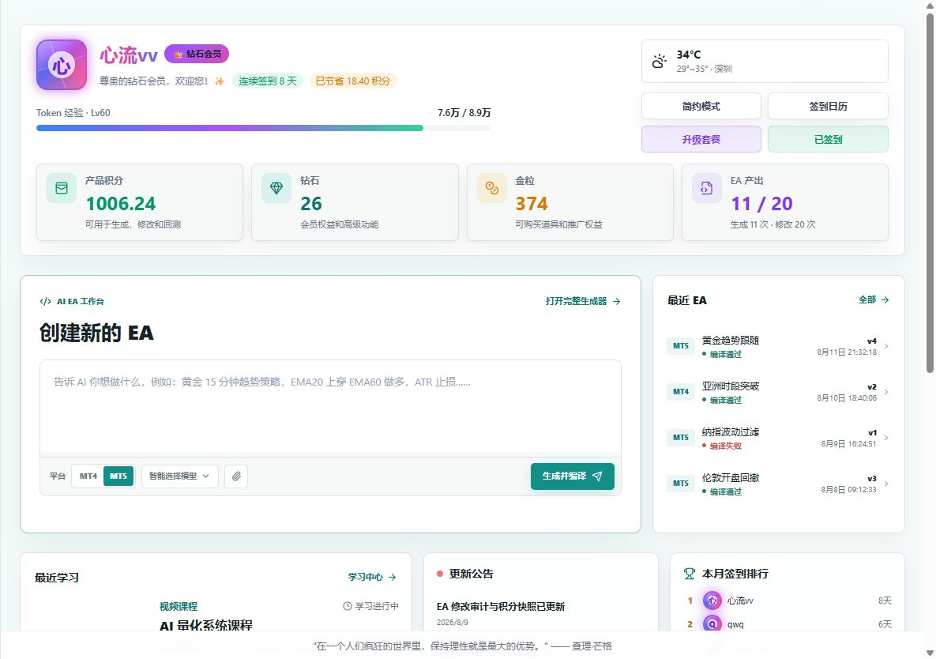Viewport: 936px width, 659px height.
Task: Open 伦敦开盘回撤 EA entry
Action: pos(778,484)
